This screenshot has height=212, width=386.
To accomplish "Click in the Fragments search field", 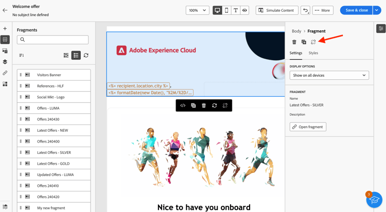I will point(52,40).
